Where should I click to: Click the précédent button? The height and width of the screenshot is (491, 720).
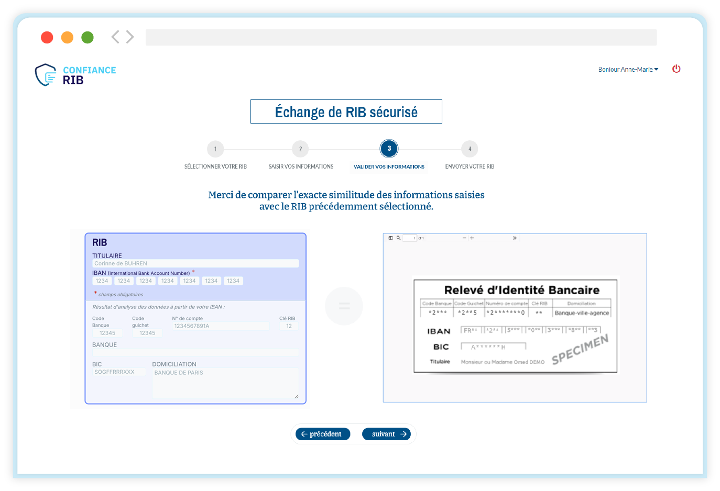coord(323,434)
